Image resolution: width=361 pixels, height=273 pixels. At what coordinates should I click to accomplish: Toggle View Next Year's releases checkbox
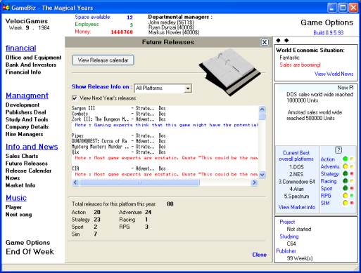coord(75,98)
